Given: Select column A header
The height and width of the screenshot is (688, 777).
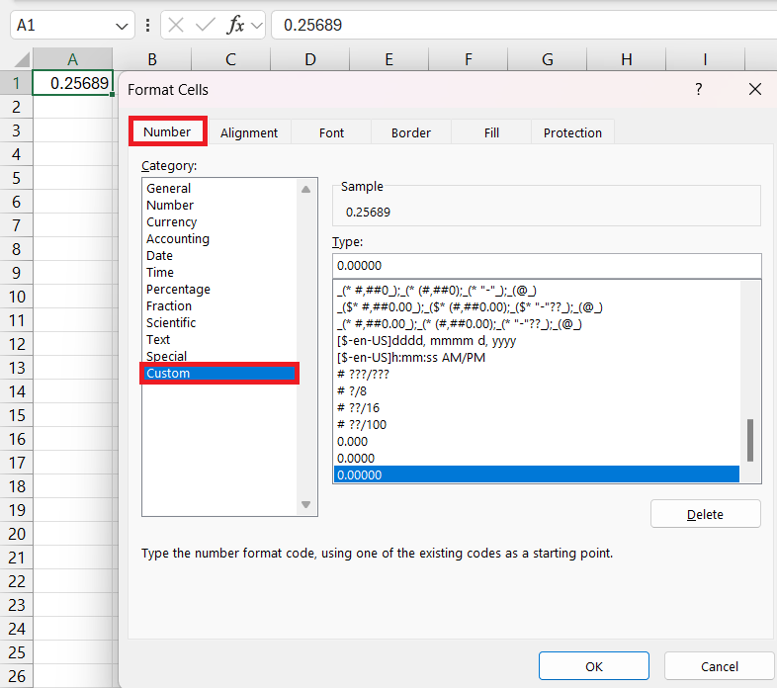Looking at the screenshot, I should 73,59.
